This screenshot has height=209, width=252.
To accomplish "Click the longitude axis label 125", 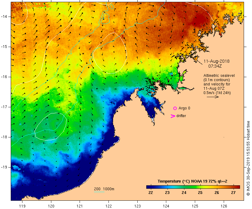I will pyautogui.click(x=195, y=206).
